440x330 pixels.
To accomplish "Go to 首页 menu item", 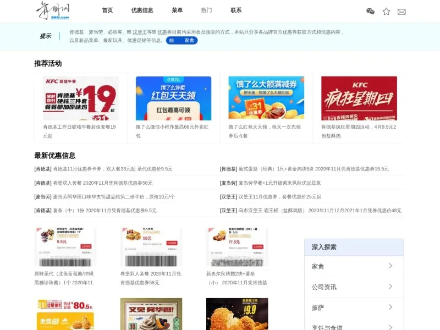I will (x=107, y=10).
